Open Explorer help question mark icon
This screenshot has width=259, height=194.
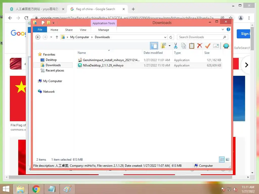tap(228, 29)
